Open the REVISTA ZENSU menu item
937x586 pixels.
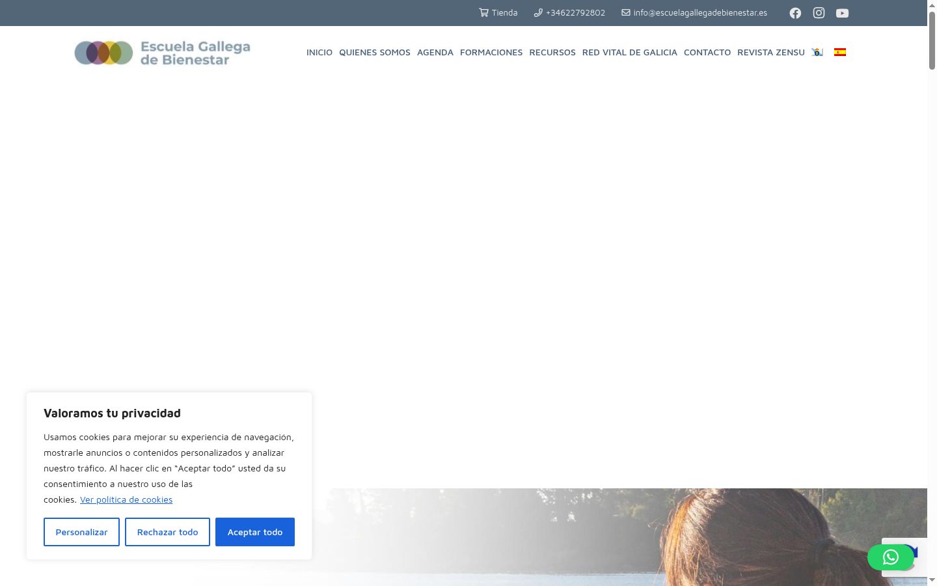[771, 52]
